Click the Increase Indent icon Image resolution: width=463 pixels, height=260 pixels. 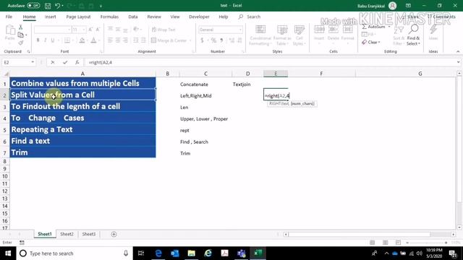pyautogui.click(x=143, y=40)
